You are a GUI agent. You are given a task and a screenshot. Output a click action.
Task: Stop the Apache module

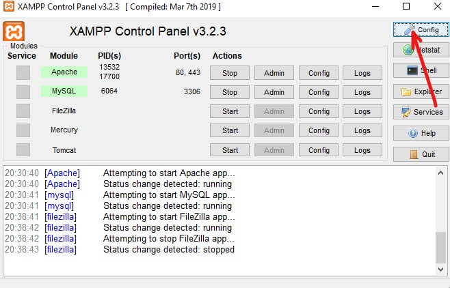[230, 73]
